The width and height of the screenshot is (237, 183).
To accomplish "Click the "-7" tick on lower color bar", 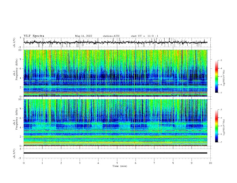I will point(221,142).
